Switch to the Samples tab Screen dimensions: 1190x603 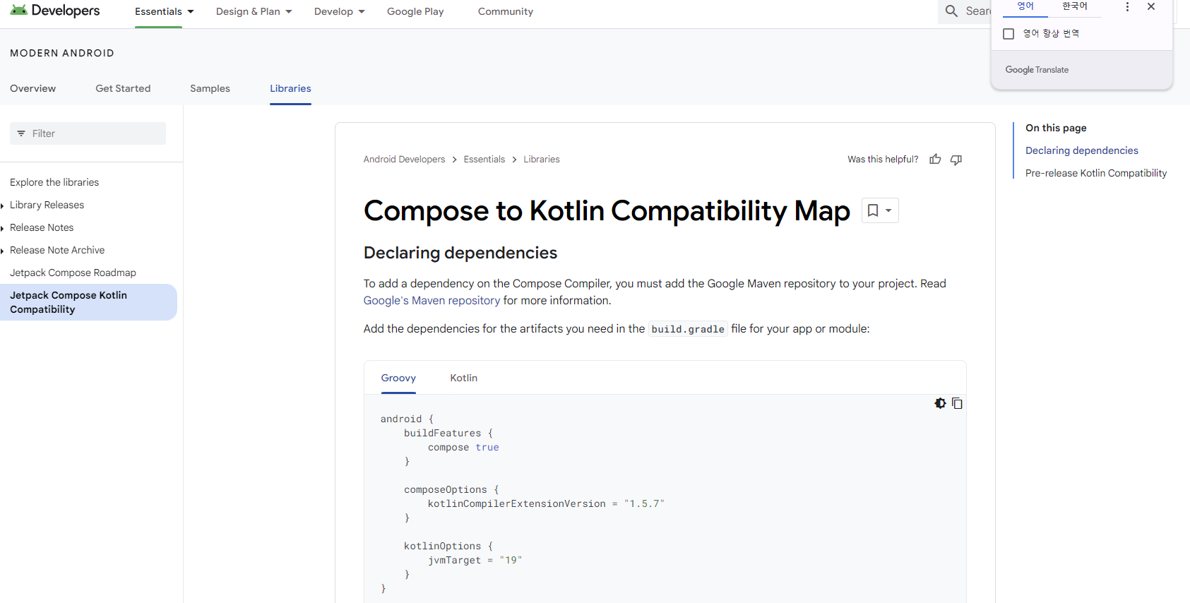coord(210,88)
